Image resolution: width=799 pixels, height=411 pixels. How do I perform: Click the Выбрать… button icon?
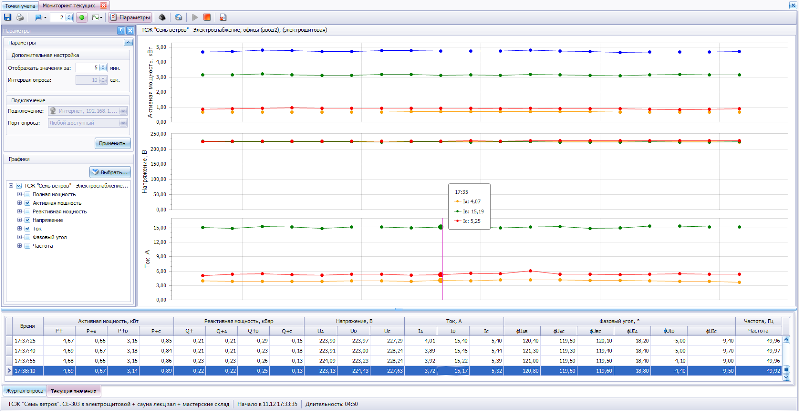coord(95,172)
